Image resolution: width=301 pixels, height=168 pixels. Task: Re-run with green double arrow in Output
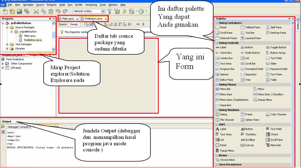click(3, 126)
